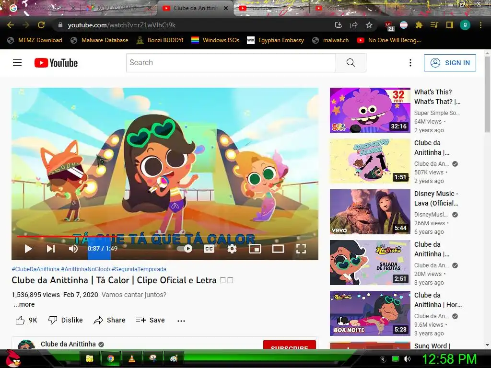The image size is (491, 368).
Task: Share this page from the address bar
Action: click(x=354, y=25)
